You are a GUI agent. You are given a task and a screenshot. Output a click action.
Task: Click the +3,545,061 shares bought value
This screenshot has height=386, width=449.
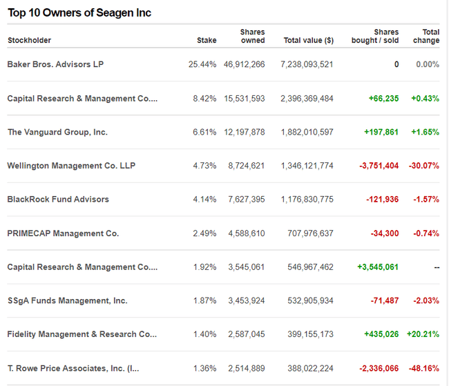tap(377, 267)
